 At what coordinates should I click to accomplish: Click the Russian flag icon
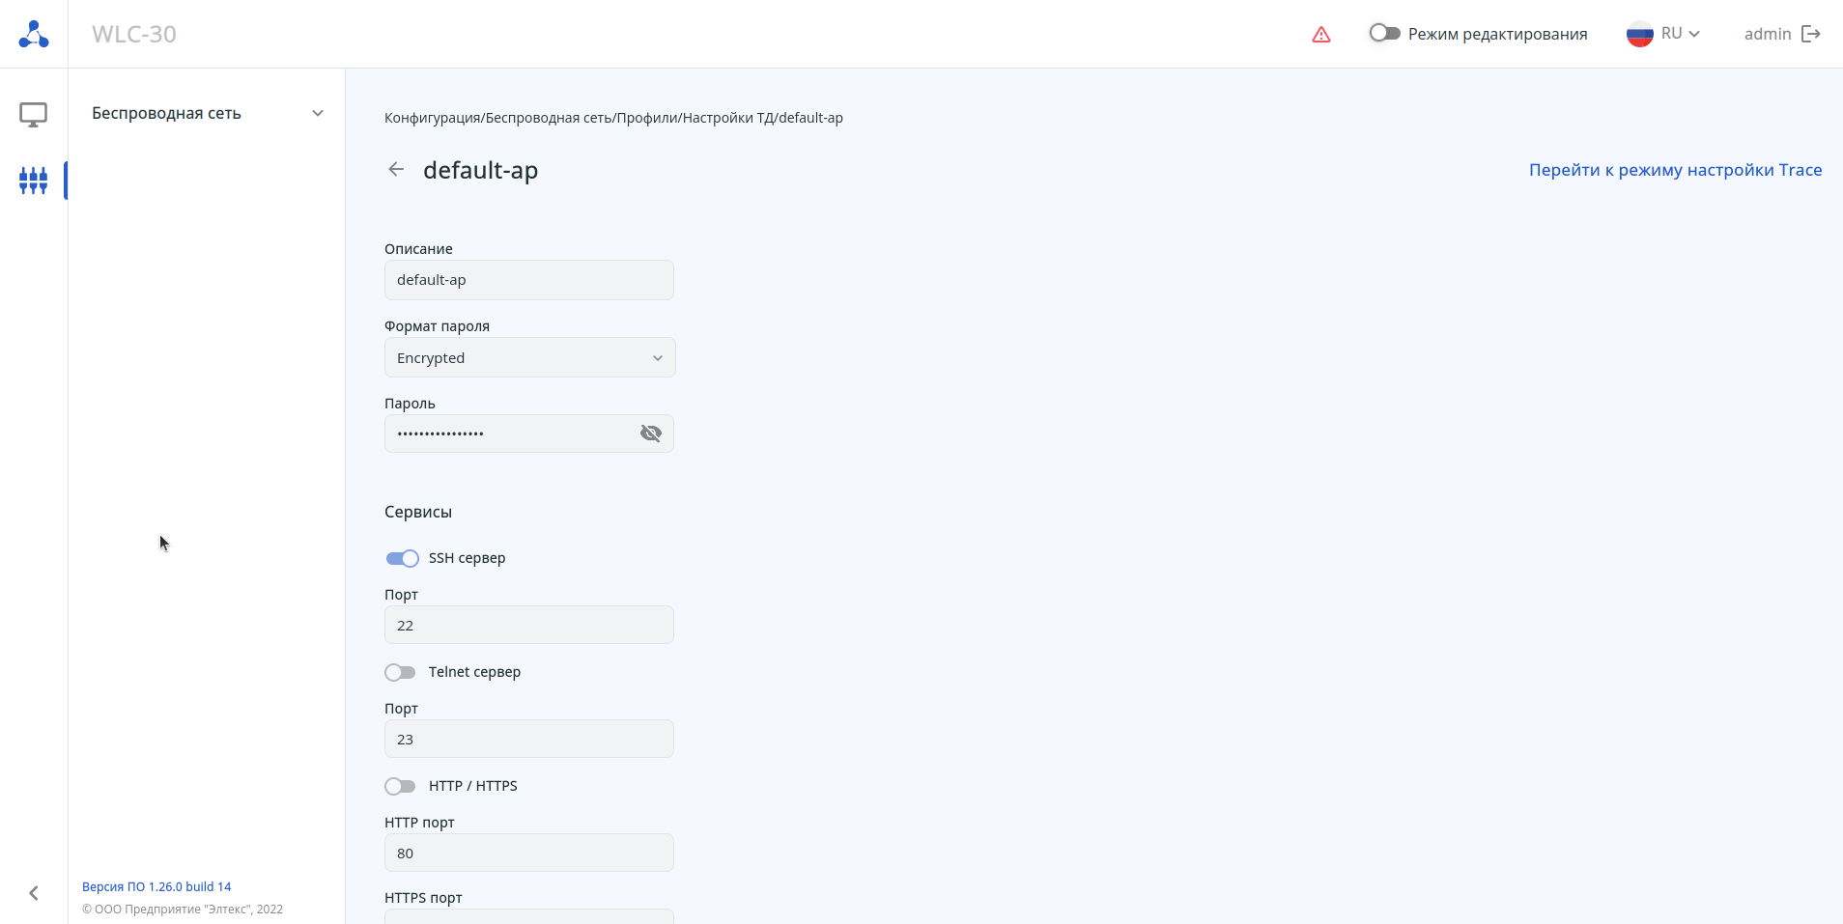coord(1640,34)
